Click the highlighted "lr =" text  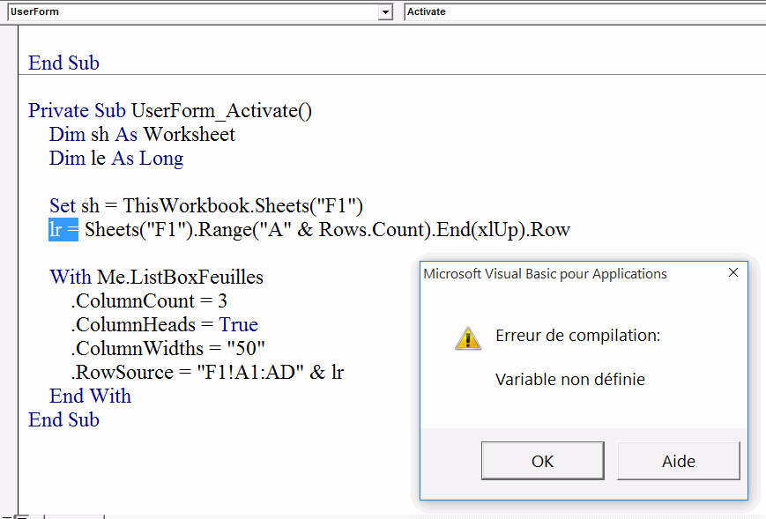(x=64, y=230)
